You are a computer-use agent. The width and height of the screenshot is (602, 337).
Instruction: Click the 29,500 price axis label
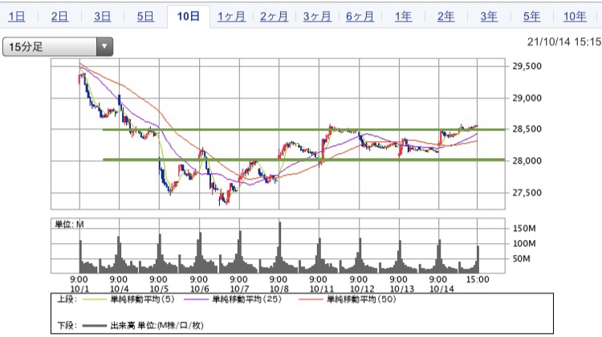(x=527, y=66)
